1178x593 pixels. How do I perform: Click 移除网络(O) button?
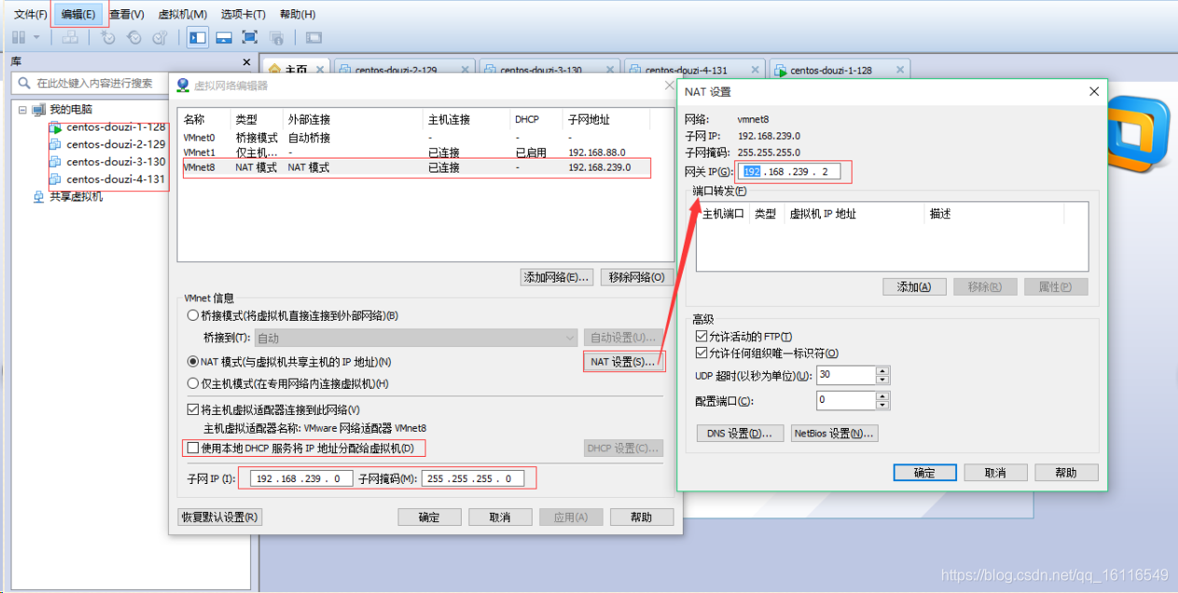click(x=636, y=277)
